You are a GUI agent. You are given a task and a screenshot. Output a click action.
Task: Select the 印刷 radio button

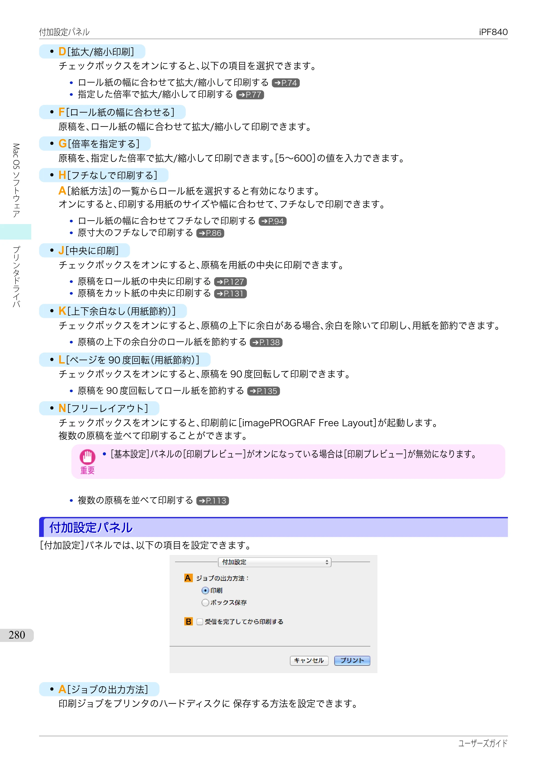205,590
